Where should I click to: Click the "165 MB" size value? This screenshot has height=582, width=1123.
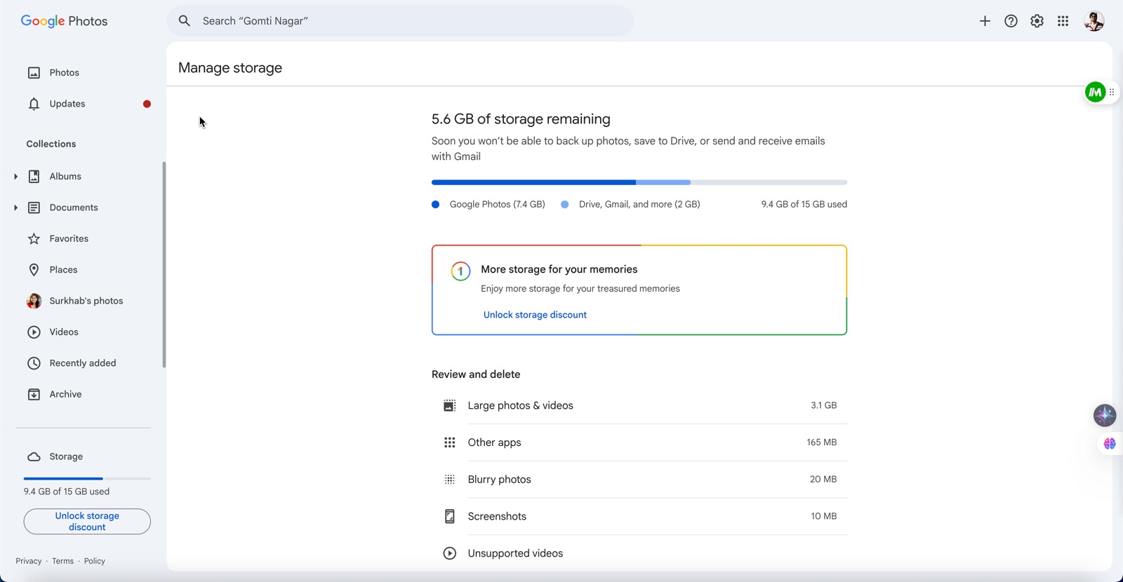pos(822,442)
